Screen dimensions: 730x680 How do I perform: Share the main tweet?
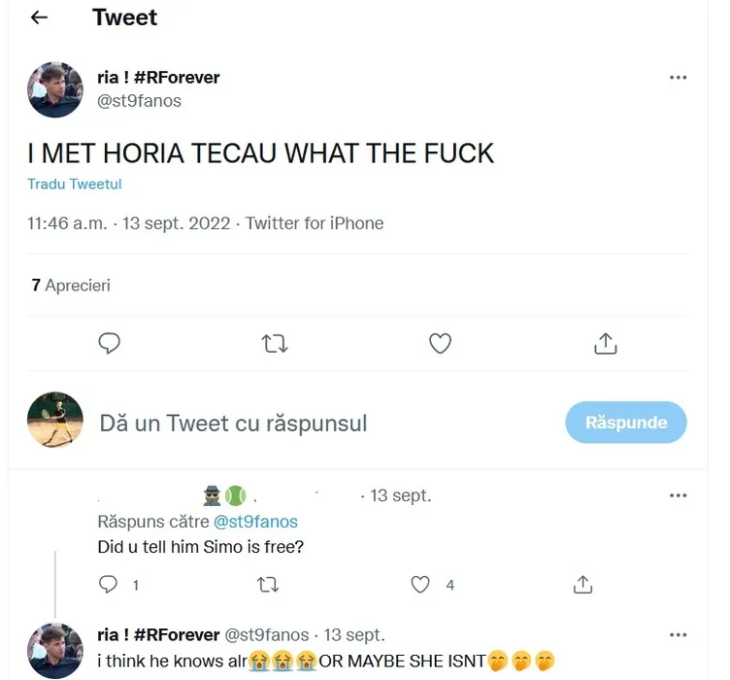click(x=605, y=343)
